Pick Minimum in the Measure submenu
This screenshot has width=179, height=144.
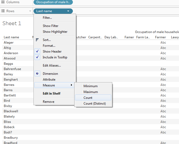[90, 86]
